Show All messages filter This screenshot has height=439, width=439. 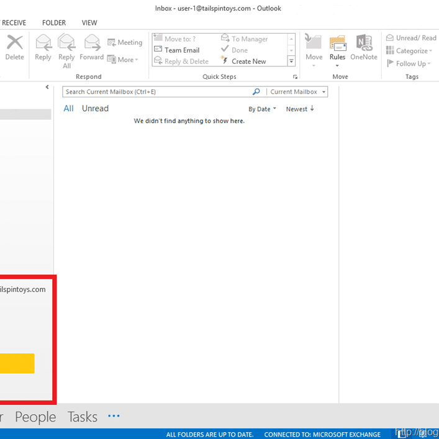68,109
